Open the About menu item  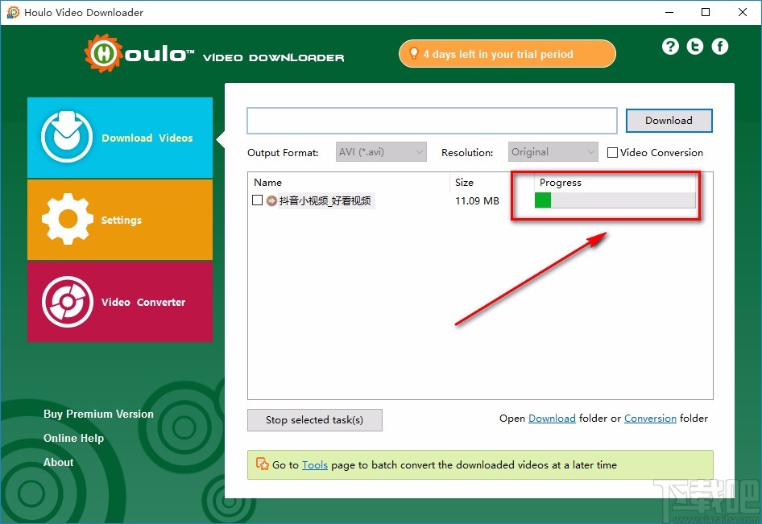click(x=57, y=462)
